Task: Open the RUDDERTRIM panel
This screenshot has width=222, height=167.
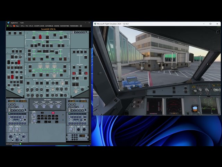Action: pyautogui.click(x=65, y=26)
